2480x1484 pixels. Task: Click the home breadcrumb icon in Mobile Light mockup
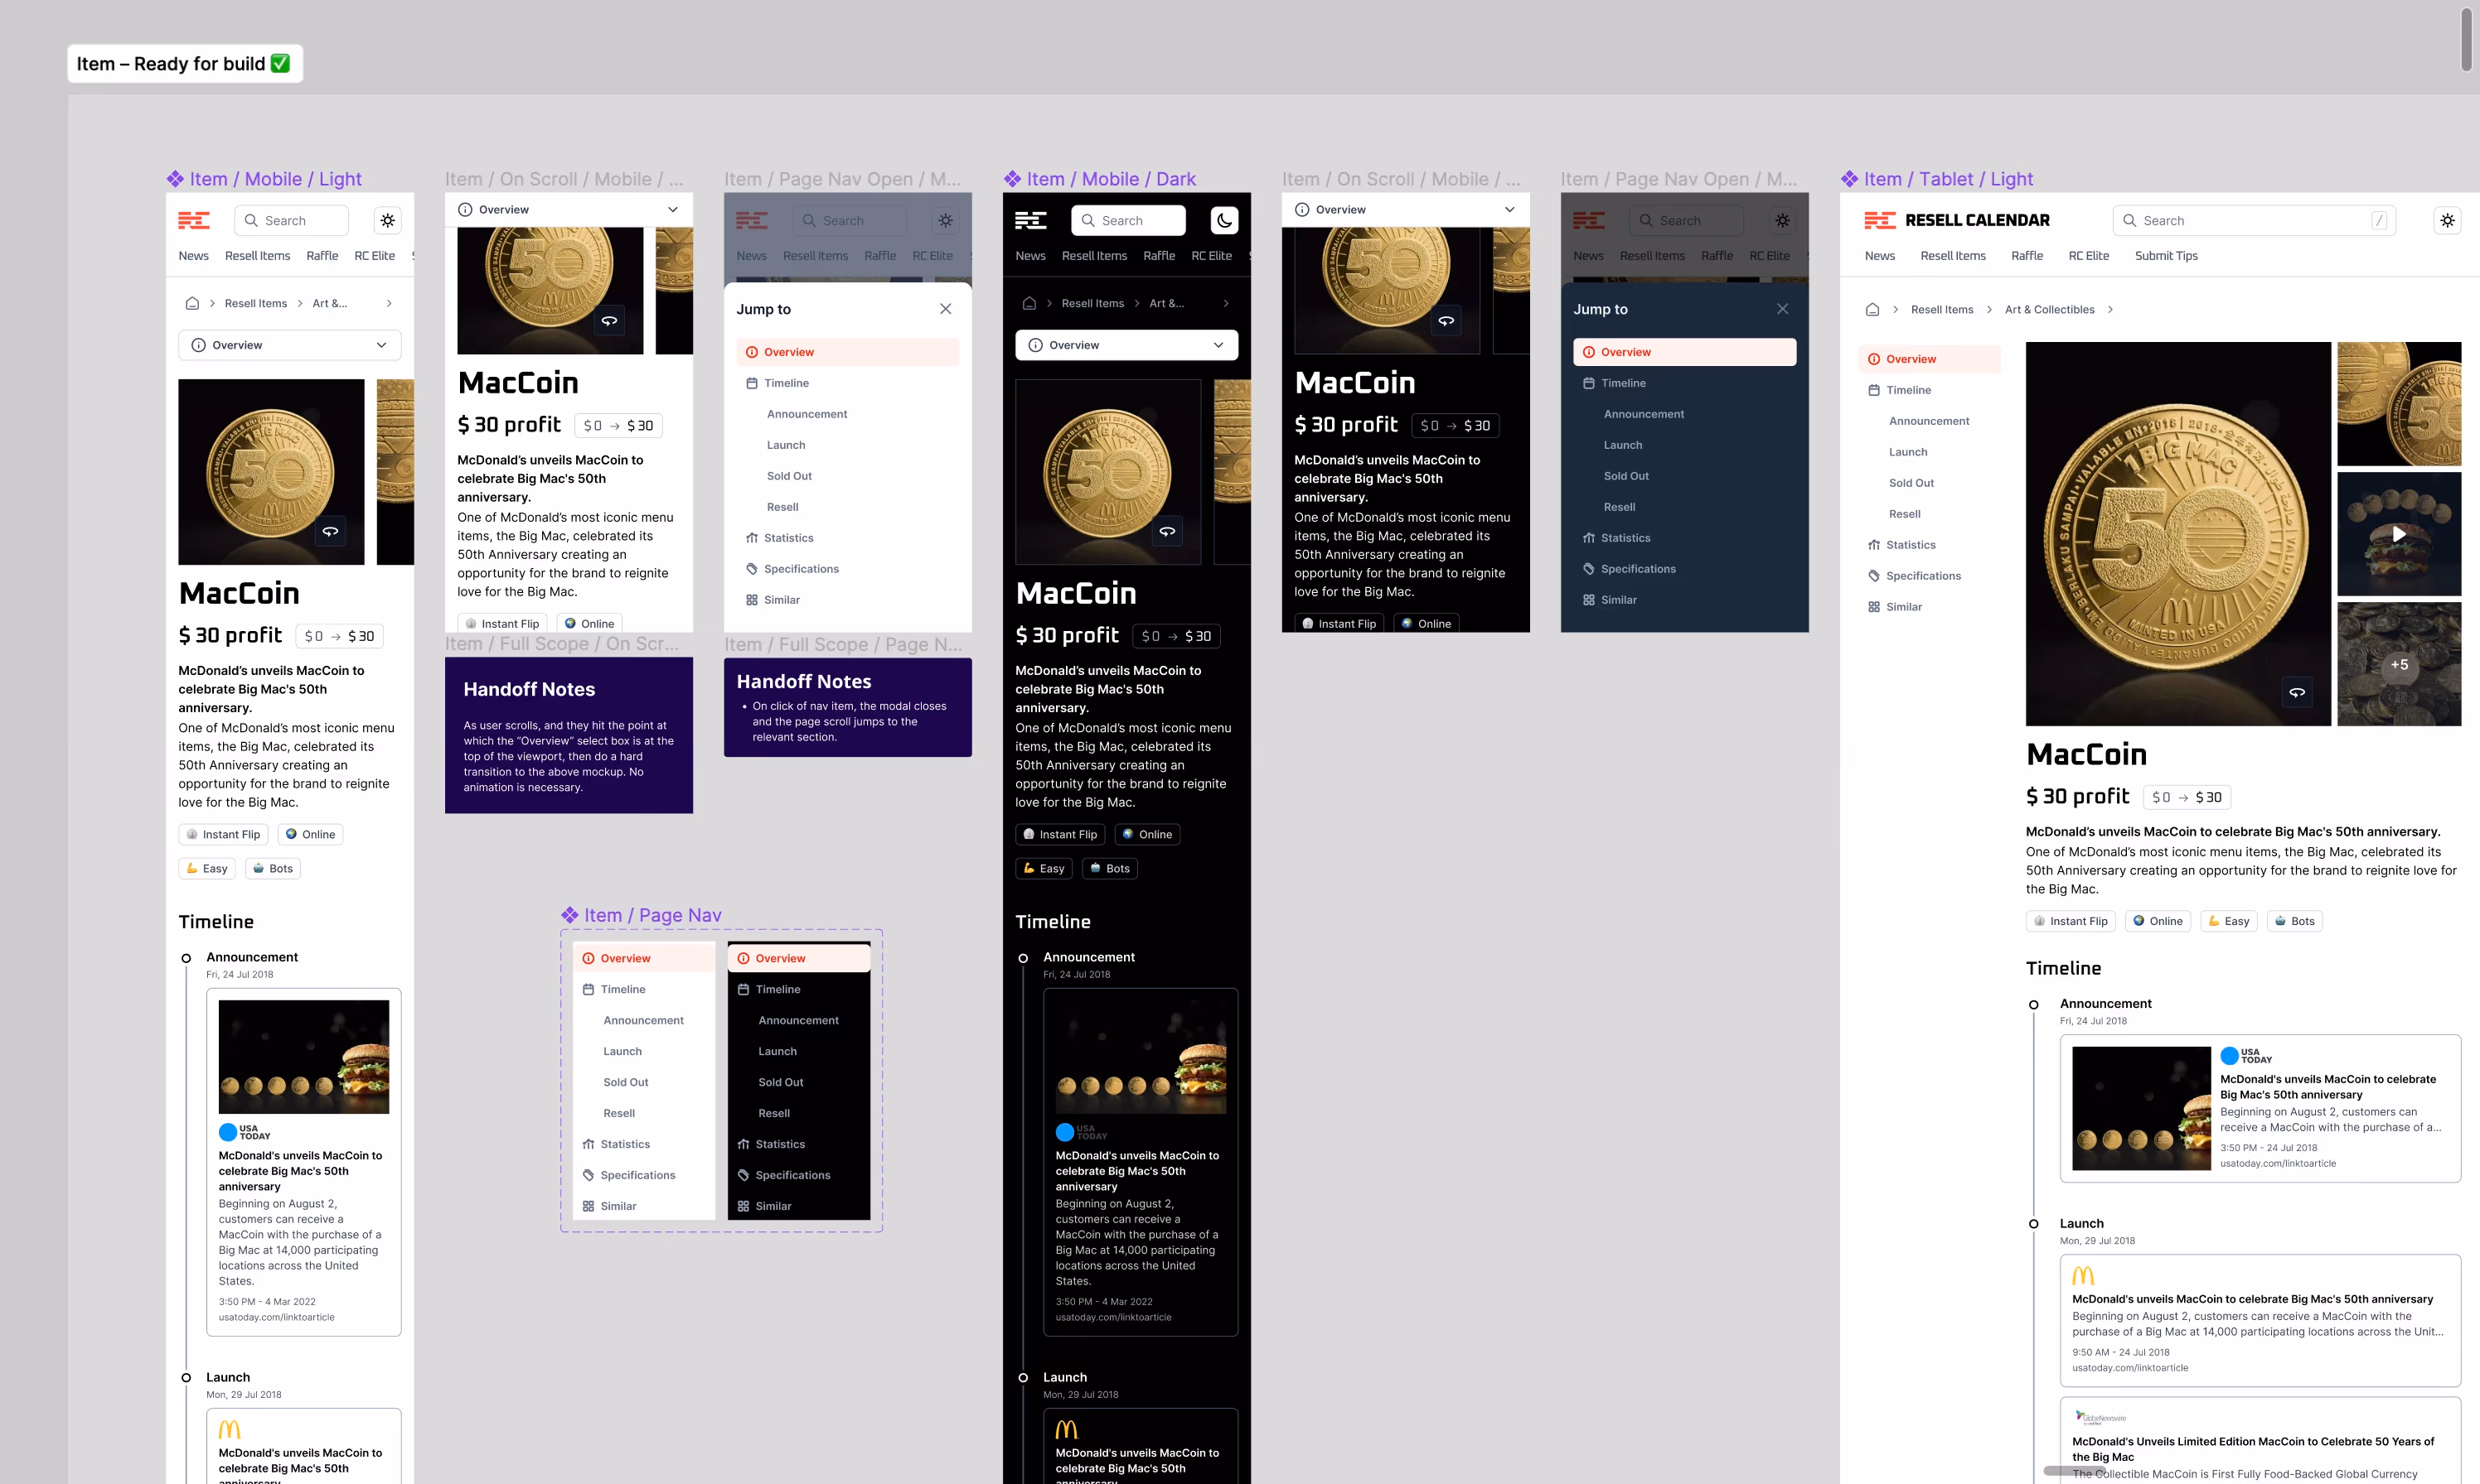click(x=192, y=303)
